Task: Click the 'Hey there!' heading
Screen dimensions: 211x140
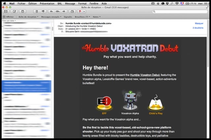Action: (x=95, y=68)
